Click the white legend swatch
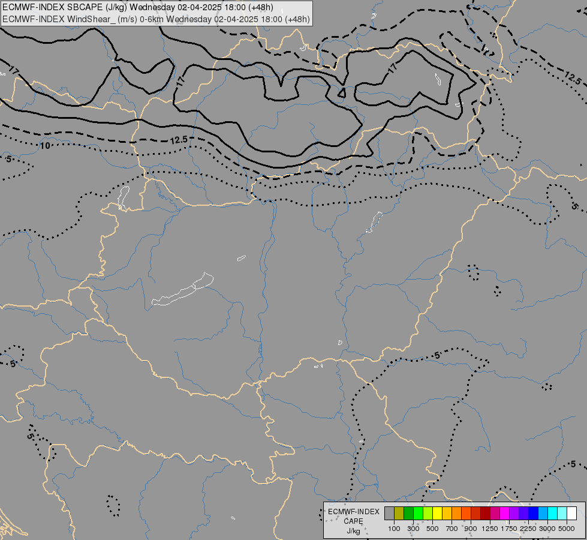The image size is (587, 540). tap(571, 513)
